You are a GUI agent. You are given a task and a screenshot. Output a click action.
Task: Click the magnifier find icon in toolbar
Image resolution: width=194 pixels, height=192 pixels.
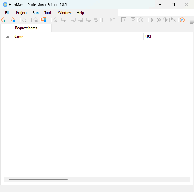133,20
